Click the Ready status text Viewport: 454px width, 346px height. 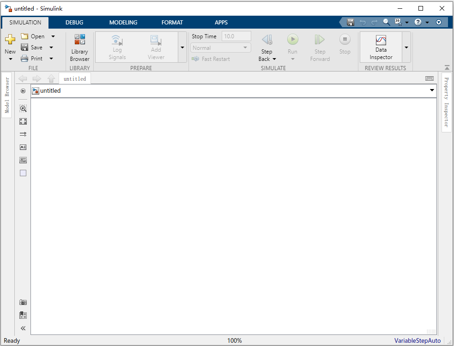[12, 340]
